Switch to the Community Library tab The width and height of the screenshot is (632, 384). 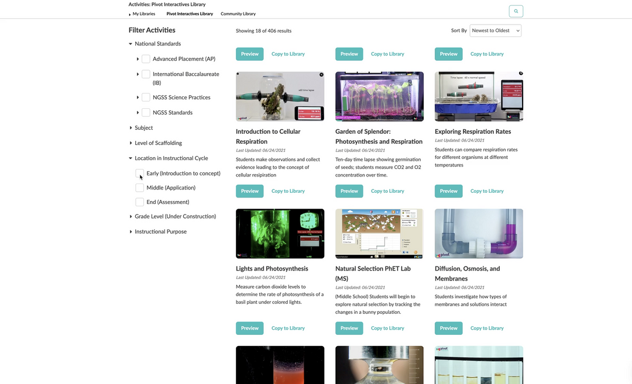[x=238, y=13]
